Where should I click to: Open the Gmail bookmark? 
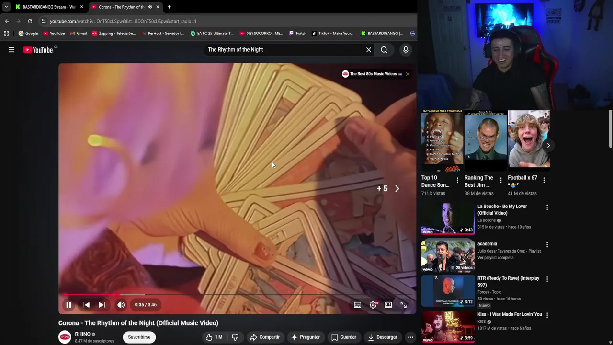78,34
